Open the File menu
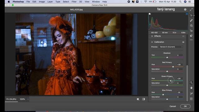Screen dimensions: 199x112 [28, 2]
